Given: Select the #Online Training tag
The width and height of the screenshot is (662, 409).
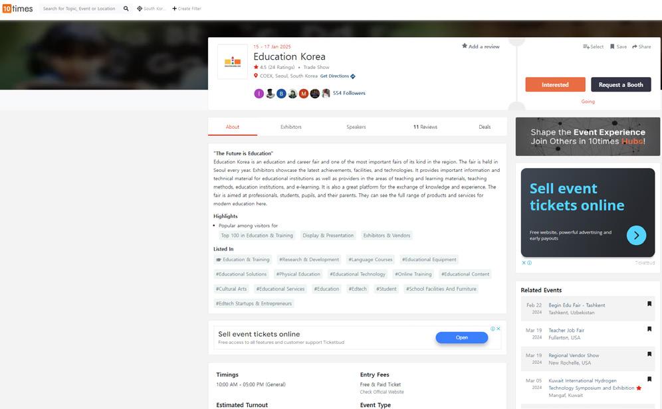Looking at the screenshot, I should 413,274.
